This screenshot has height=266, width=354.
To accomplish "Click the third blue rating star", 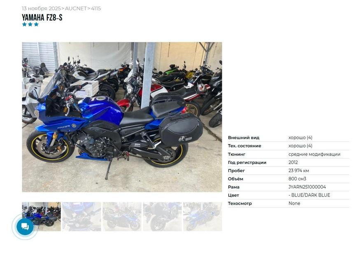I will click(36, 24).
